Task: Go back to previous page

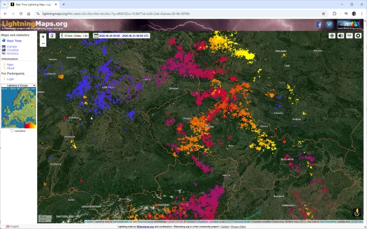Action: click(6, 14)
